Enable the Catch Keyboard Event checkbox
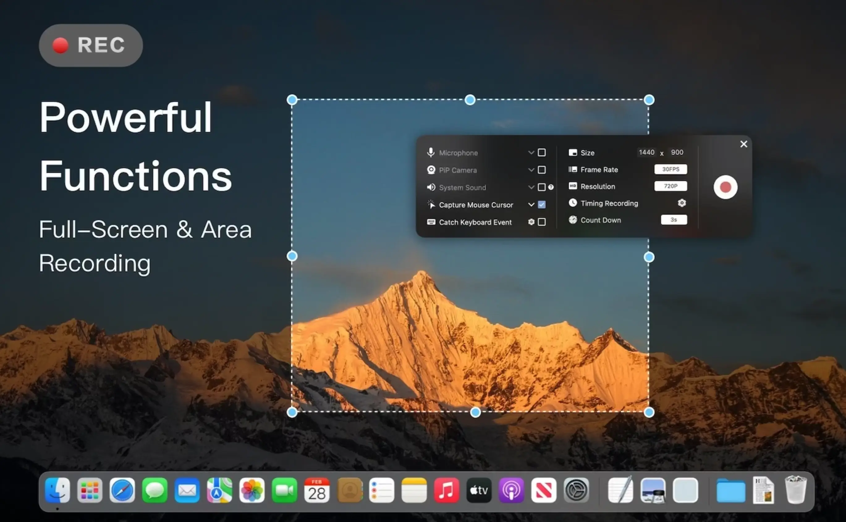 tap(541, 222)
